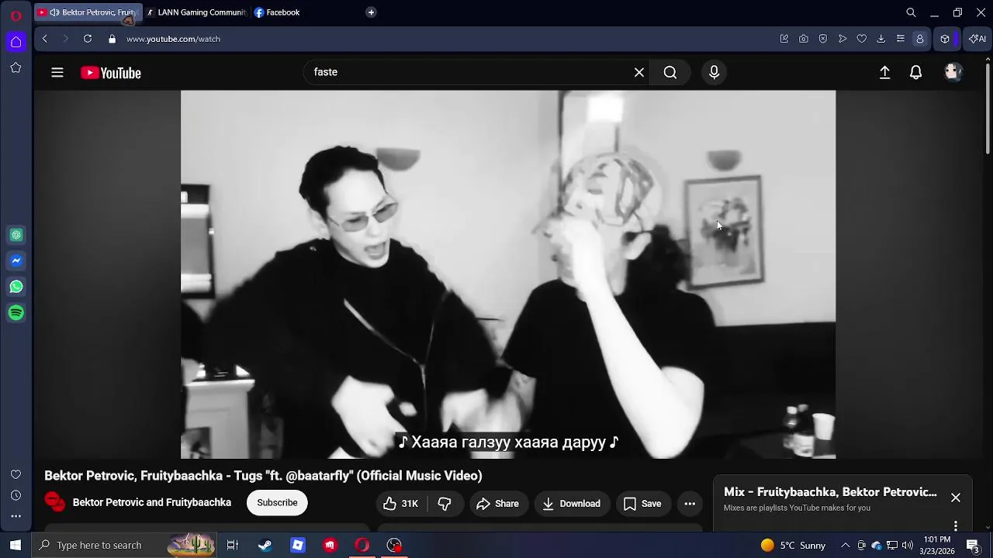Open sidebar home start page icon

pyautogui.click(x=16, y=42)
